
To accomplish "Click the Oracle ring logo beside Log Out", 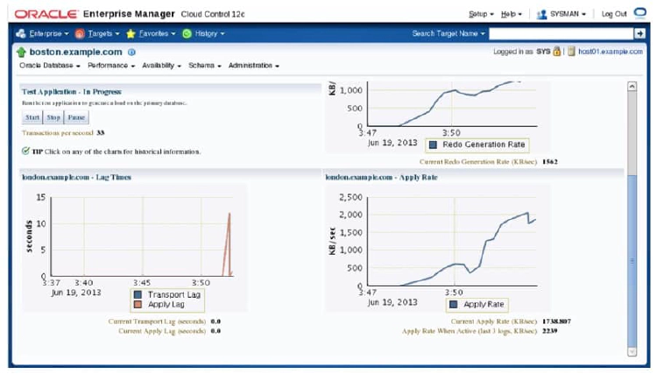I will (640, 13).
